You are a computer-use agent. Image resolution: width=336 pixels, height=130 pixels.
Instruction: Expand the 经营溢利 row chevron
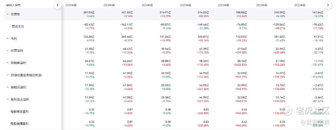click(x=7, y=51)
